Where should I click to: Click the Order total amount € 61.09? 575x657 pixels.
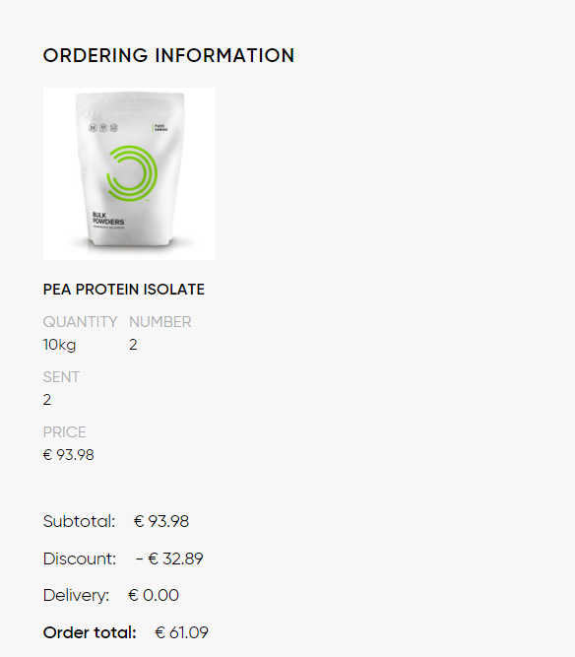pyautogui.click(x=181, y=632)
